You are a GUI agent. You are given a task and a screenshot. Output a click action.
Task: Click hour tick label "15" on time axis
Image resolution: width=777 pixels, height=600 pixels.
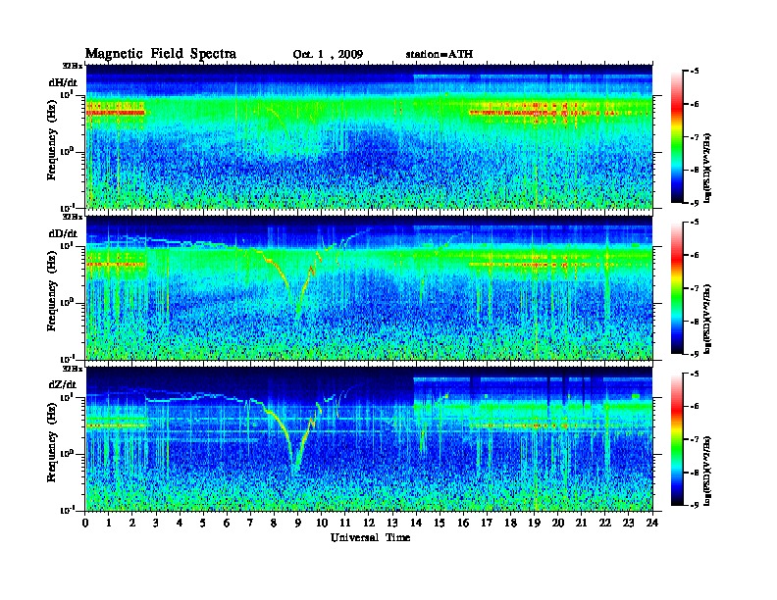coord(440,524)
